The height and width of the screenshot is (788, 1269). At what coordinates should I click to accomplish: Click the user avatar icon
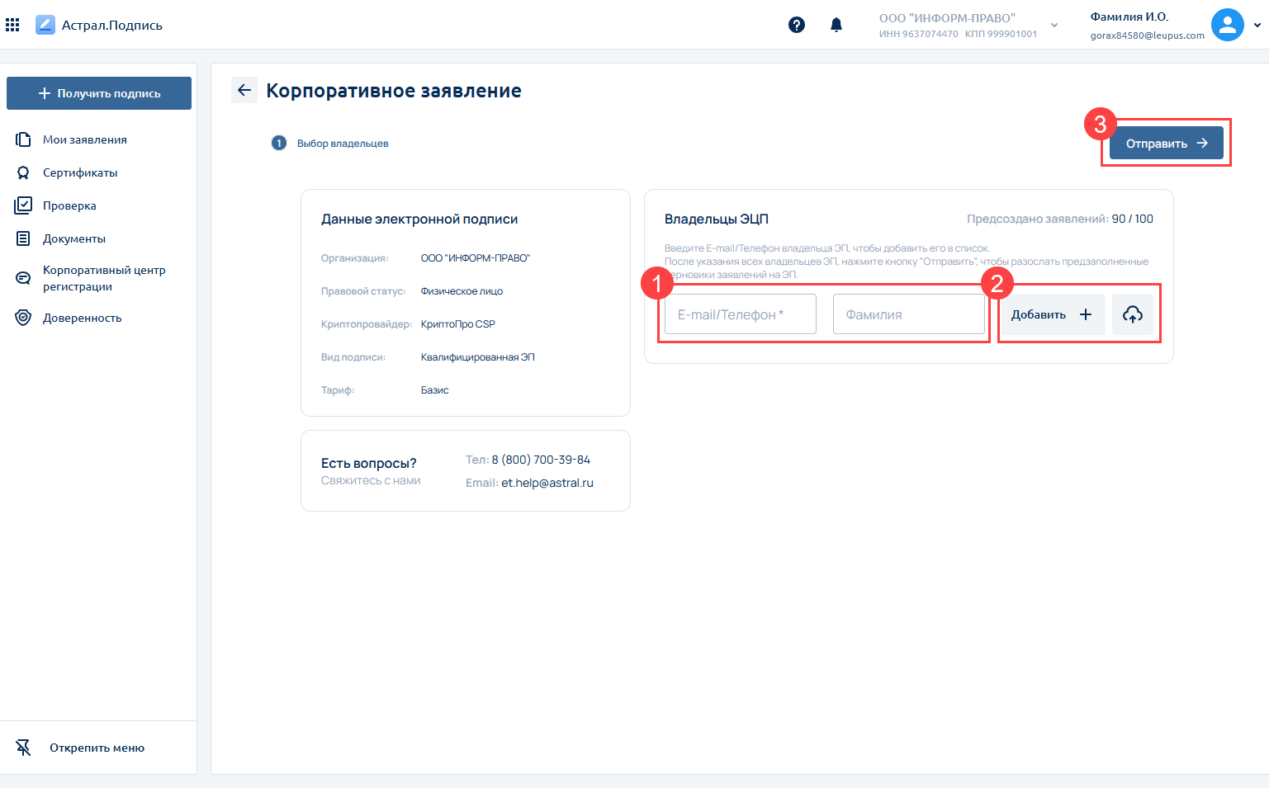[x=1228, y=25]
